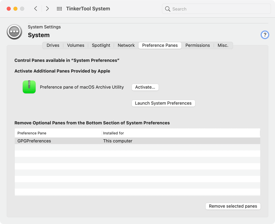
Task: Show all panes with the grid icon
Action: tap(59, 9)
